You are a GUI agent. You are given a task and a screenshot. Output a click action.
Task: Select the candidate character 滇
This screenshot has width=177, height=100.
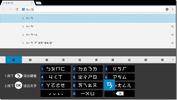[63, 60]
